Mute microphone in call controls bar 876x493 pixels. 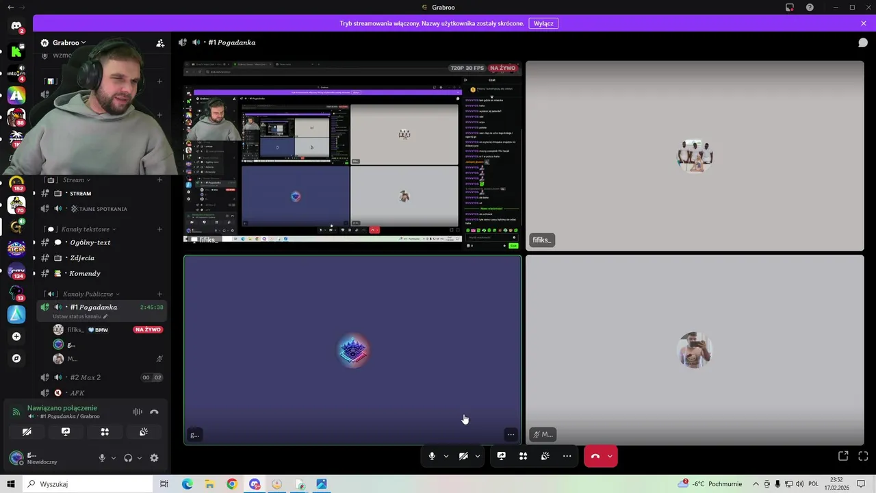432,456
